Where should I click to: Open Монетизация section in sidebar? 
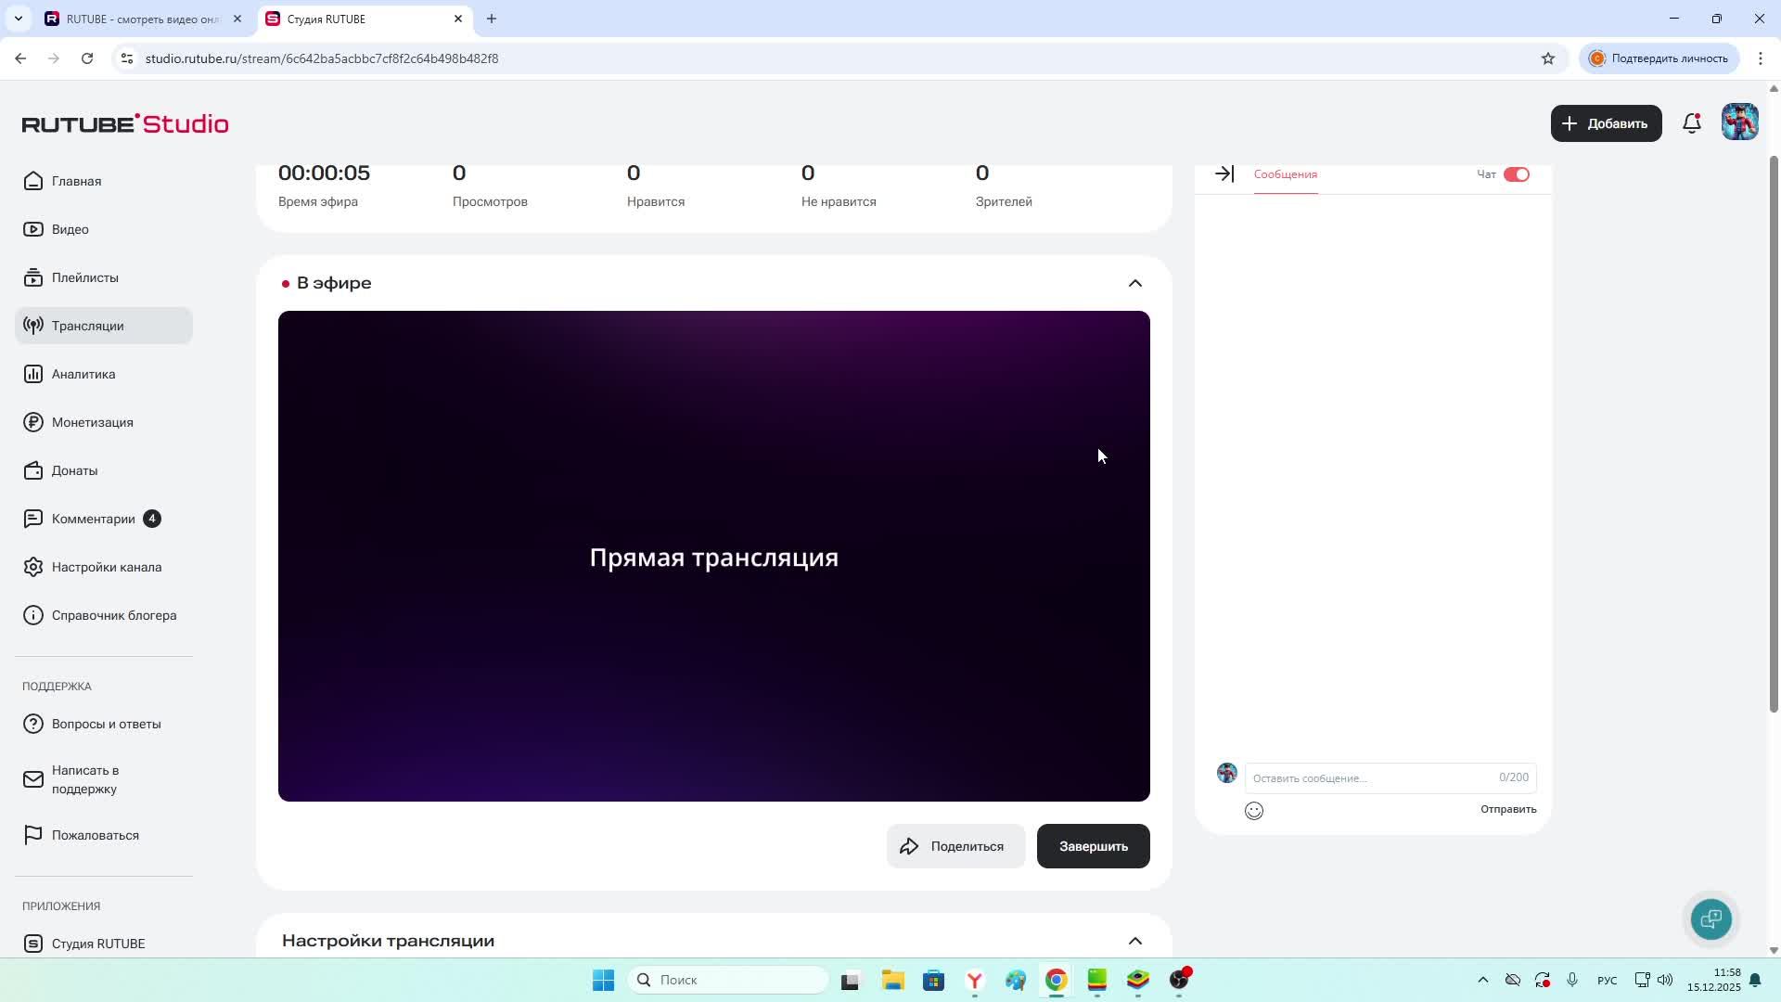pos(92,422)
